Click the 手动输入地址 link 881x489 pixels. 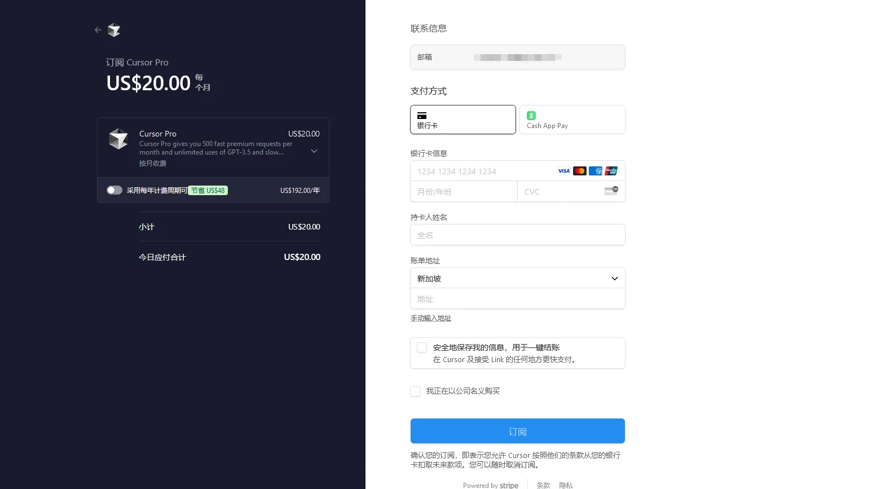(x=430, y=318)
